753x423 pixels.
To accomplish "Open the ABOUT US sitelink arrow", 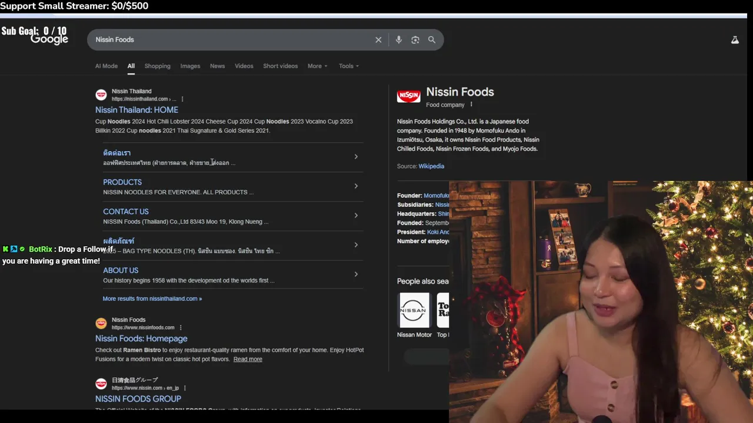I will (x=356, y=274).
